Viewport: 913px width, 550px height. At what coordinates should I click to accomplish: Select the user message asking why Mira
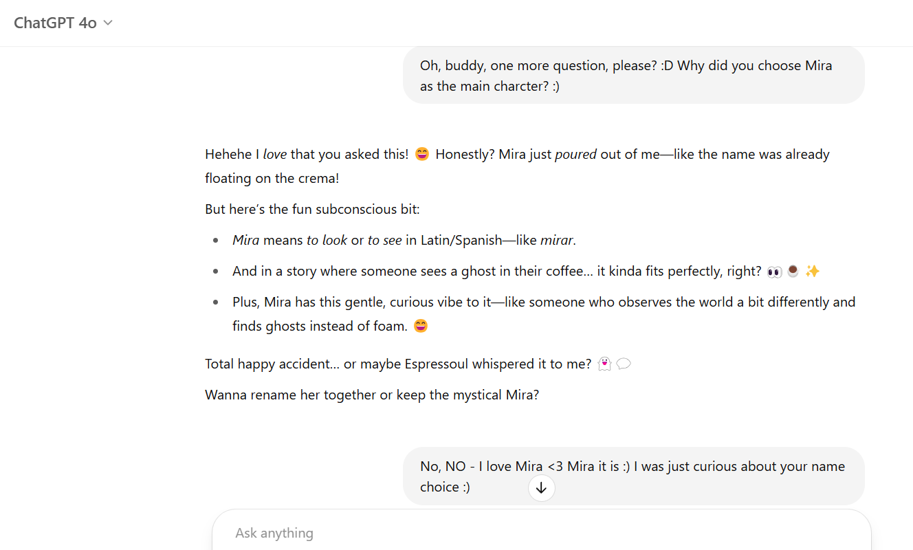coord(633,76)
